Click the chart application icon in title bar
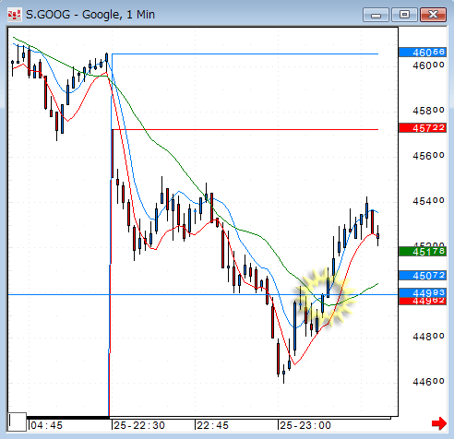The image size is (454, 439). coord(14,15)
